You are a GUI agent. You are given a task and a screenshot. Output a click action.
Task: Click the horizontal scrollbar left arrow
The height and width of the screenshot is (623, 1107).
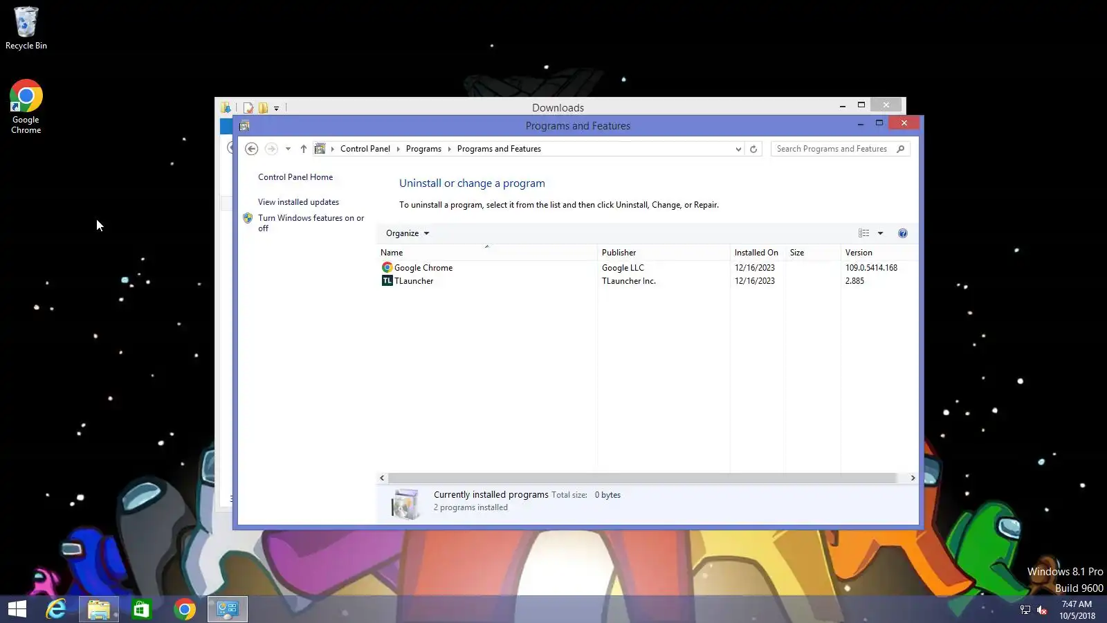(382, 478)
